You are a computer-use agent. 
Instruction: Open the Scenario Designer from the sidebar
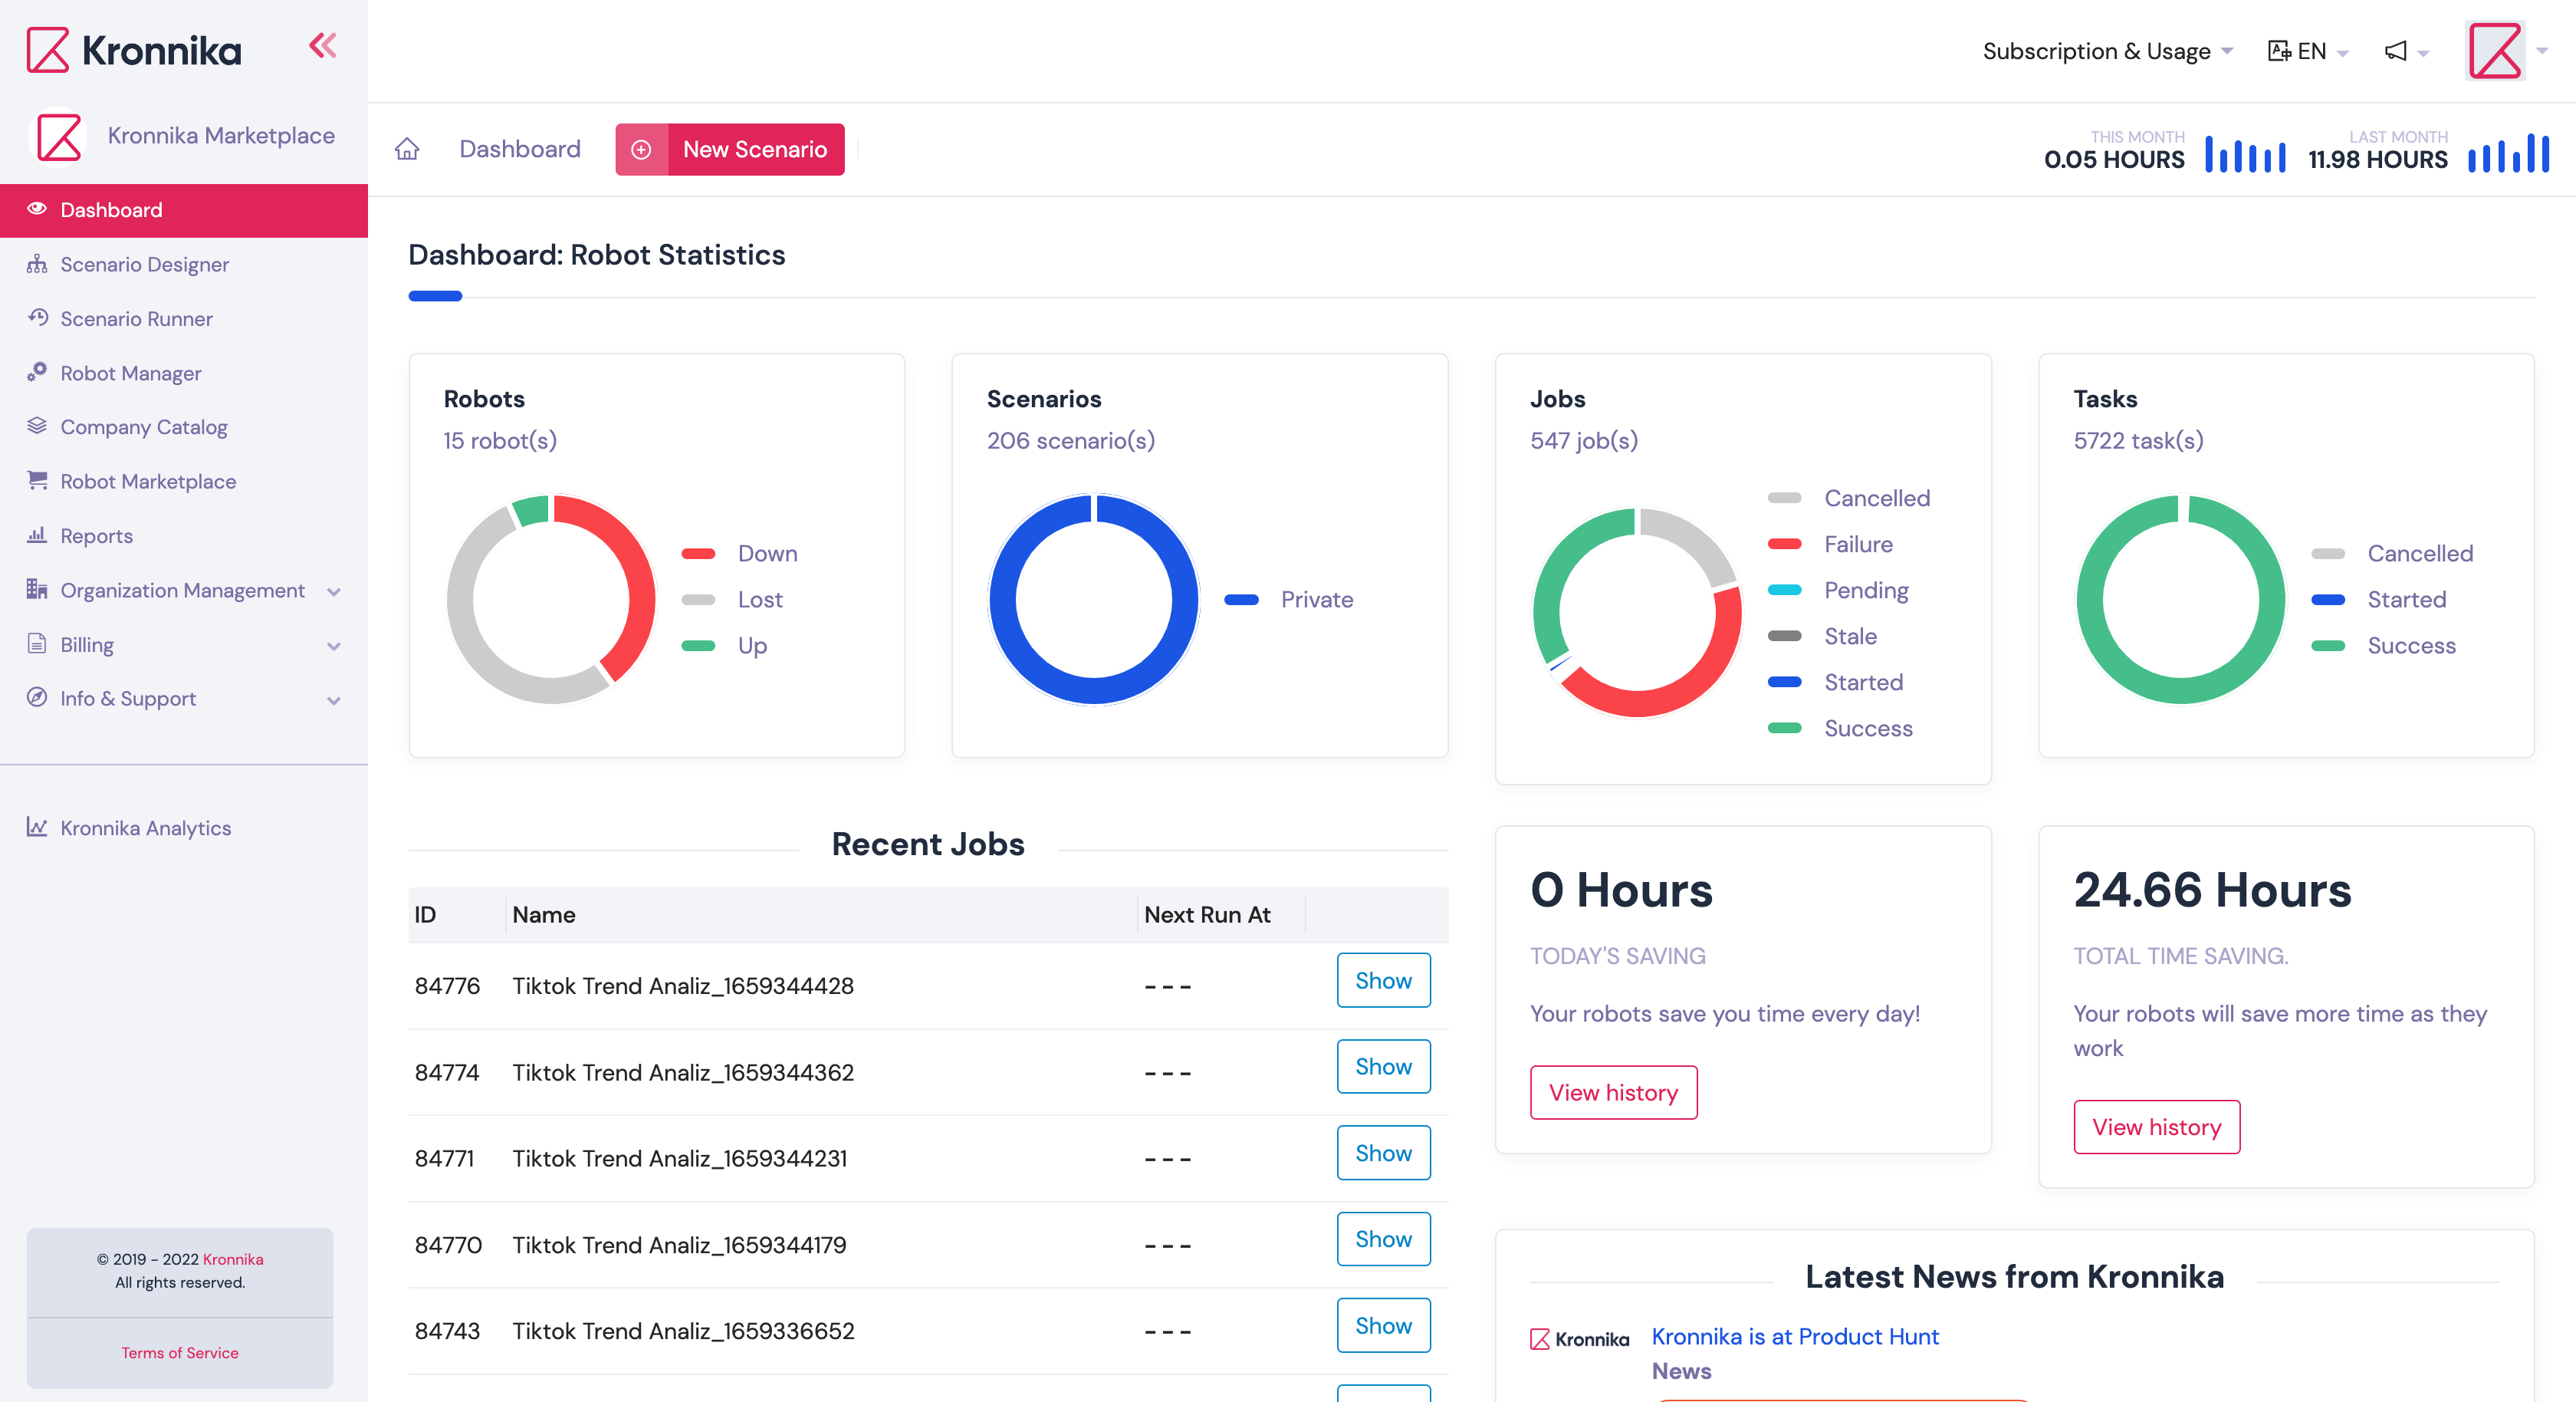pyautogui.click(x=144, y=264)
